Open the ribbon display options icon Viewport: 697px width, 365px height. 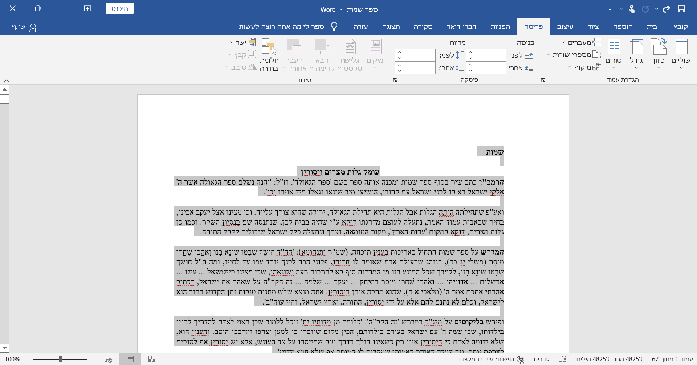pyautogui.click(x=87, y=9)
